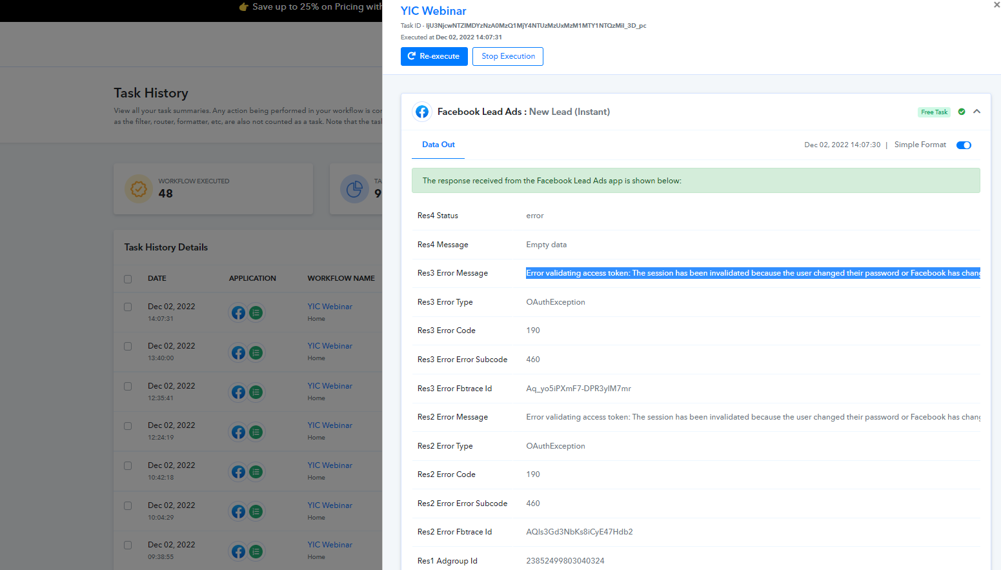Check the box for the 09:38:55 task

click(128, 545)
